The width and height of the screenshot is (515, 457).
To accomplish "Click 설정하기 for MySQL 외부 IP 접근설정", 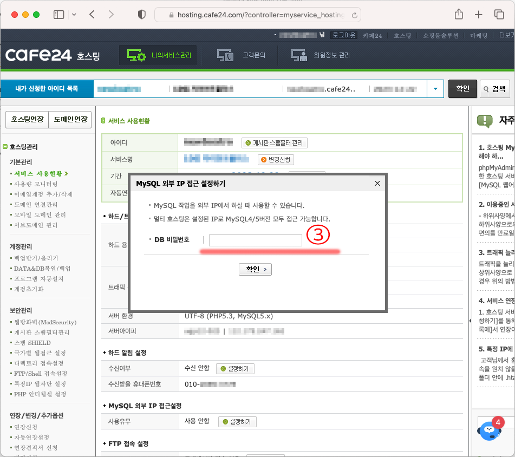I will [237, 422].
